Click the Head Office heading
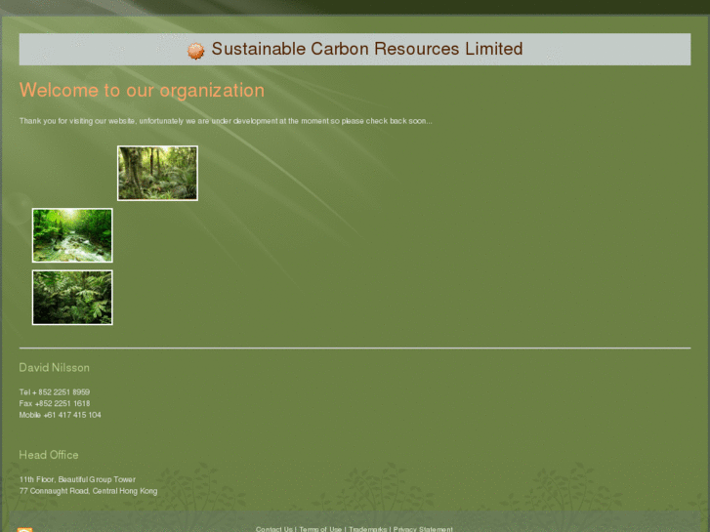 point(49,455)
